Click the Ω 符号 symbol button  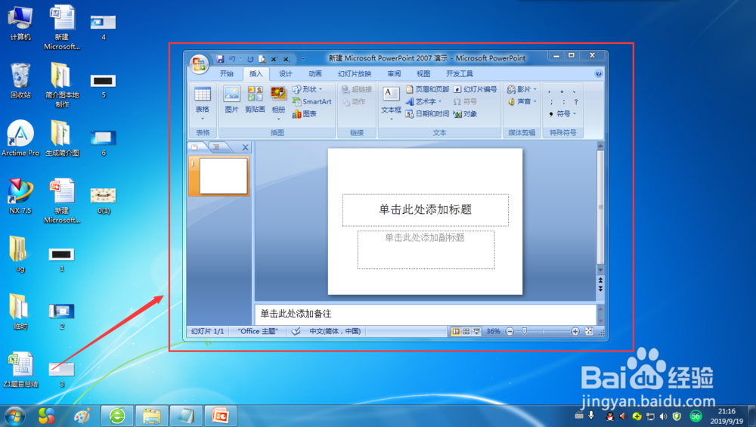[x=465, y=102]
